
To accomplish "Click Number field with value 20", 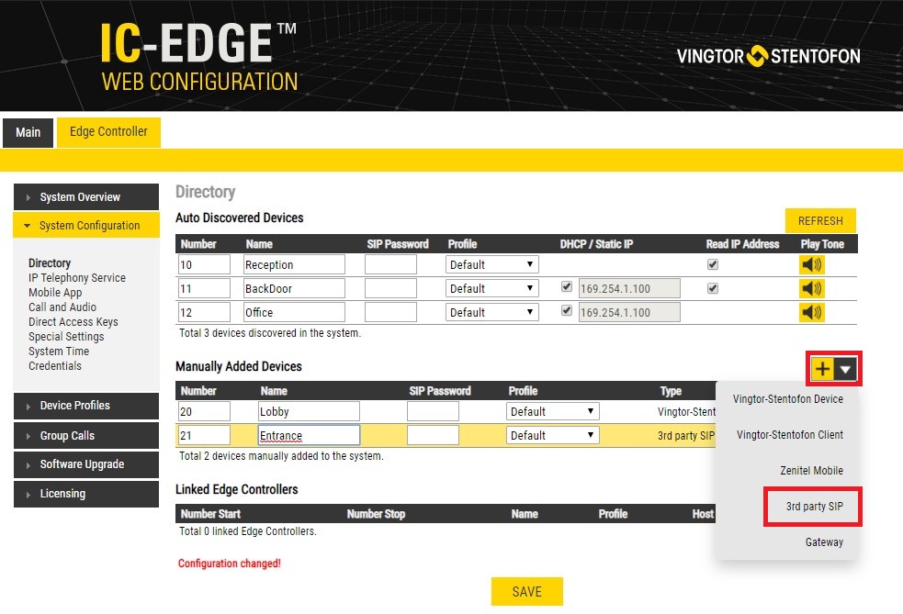I will tap(204, 411).
